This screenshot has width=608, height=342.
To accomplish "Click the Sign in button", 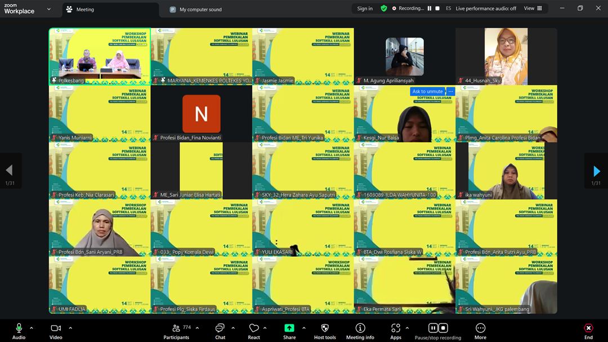I will tap(365, 8).
